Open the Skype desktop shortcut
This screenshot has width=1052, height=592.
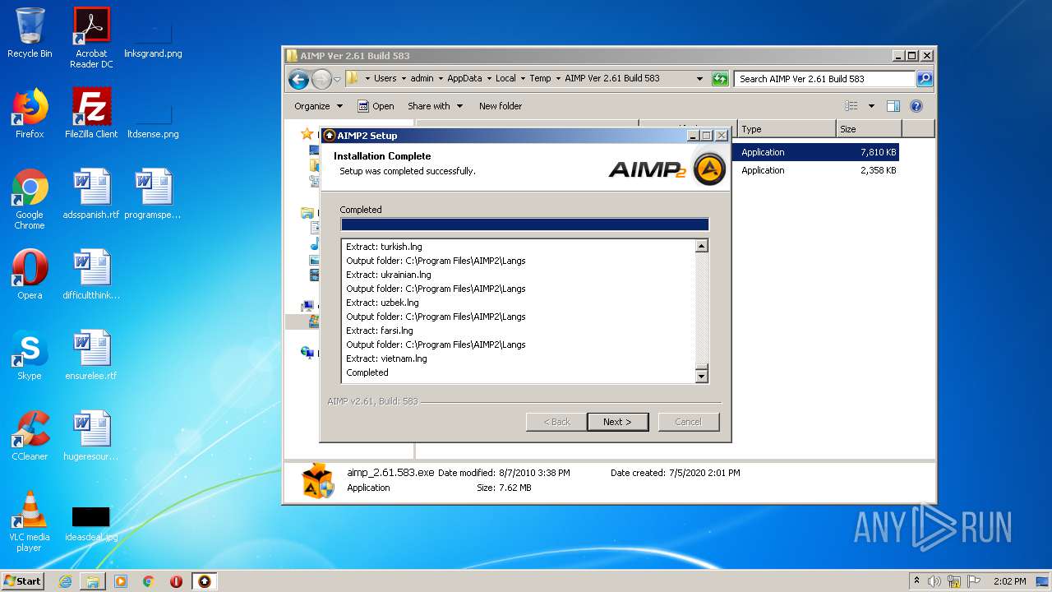pos(30,355)
